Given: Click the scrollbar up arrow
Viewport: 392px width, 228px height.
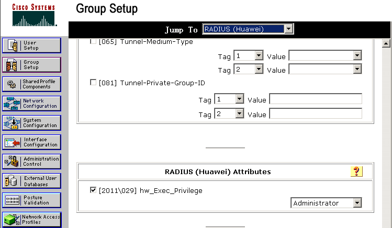Looking at the screenshot, I should [386, 43].
